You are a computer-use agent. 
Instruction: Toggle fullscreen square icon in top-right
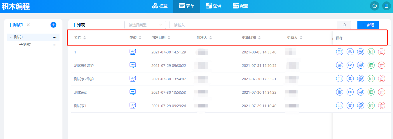[x=386, y=6]
